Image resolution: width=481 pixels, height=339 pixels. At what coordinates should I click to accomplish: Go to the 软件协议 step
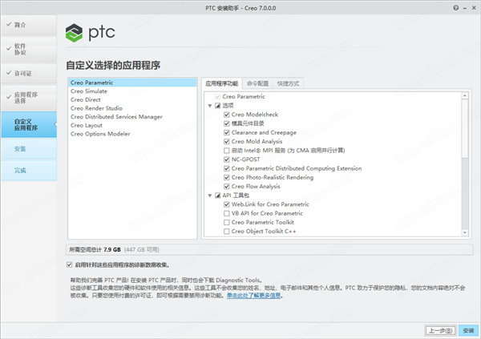[29, 49]
